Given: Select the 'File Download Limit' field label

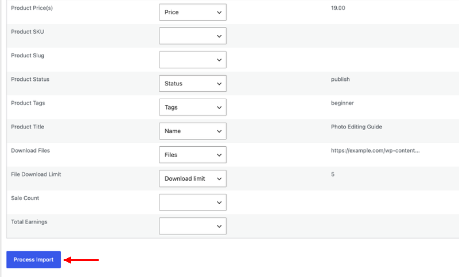Looking at the screenshot, I should tap(36, 174).
